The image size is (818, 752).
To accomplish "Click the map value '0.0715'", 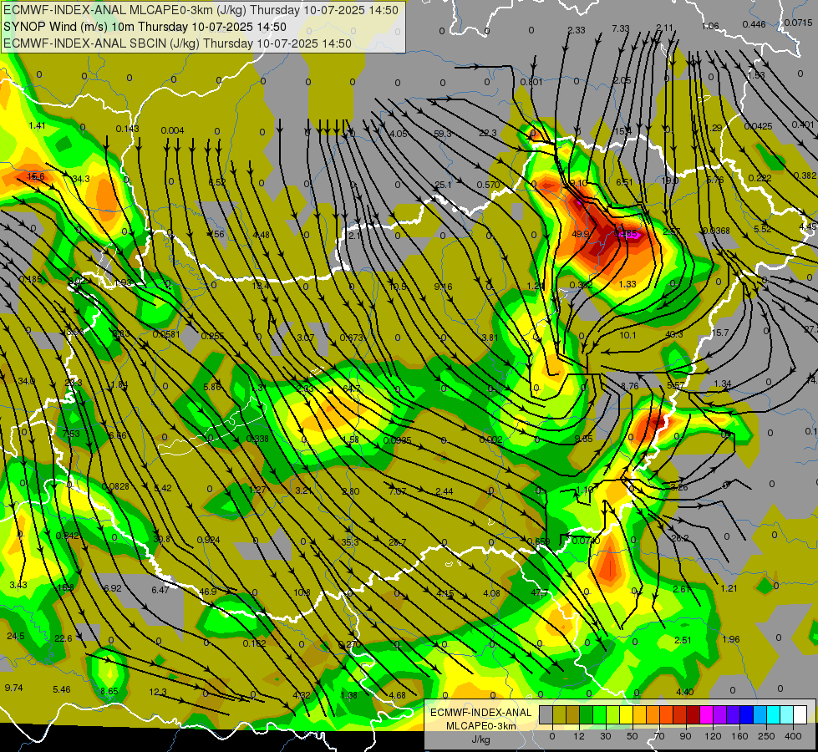I will (x=798, y=23).
